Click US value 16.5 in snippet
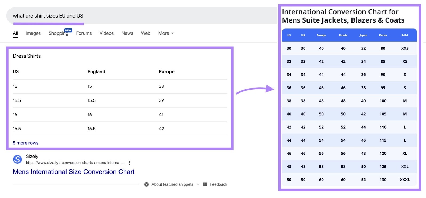Viewport: 426px width, 198px height. pyautogui.click(x=17, y=129)
